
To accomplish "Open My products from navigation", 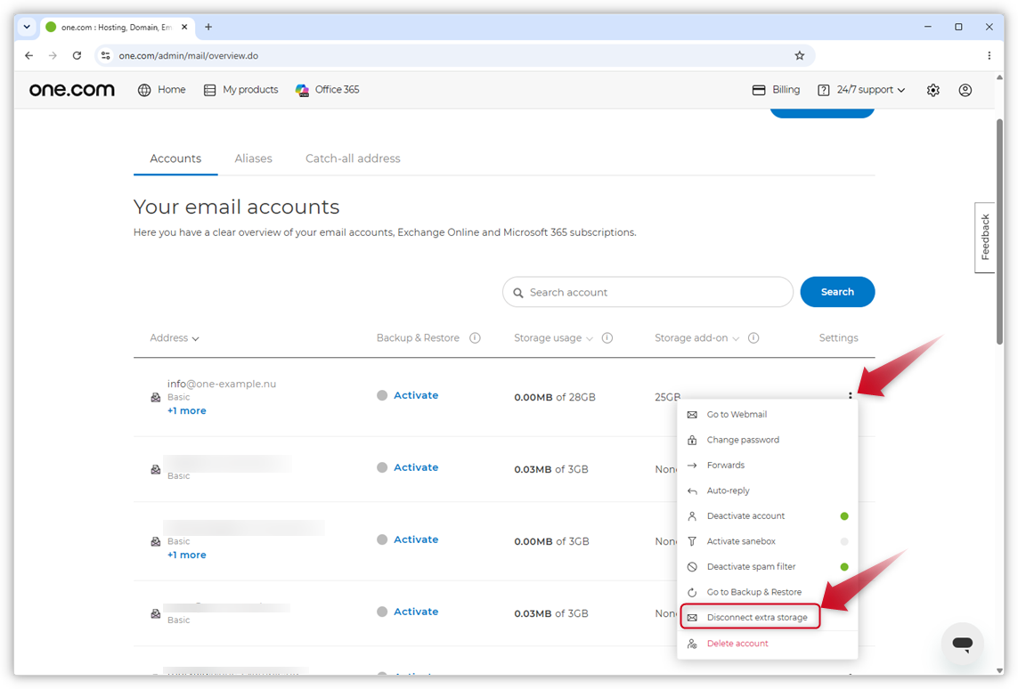I will pyautogui.click(x=240, y=90).
